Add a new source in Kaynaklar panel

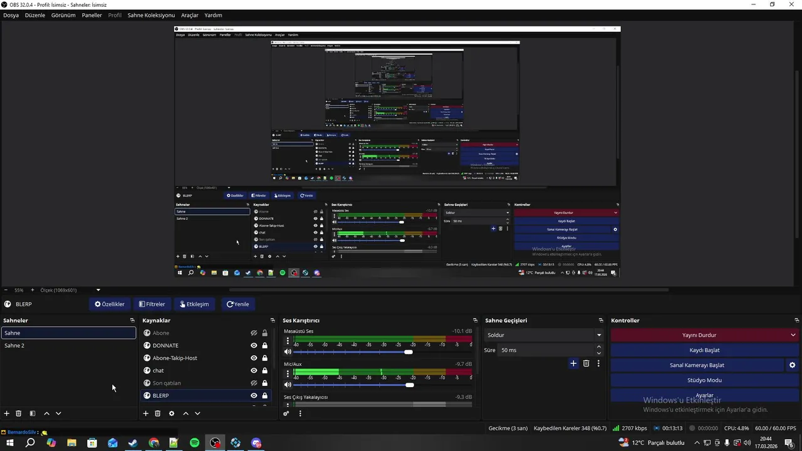pyautogui.click(x=146, y=413)
